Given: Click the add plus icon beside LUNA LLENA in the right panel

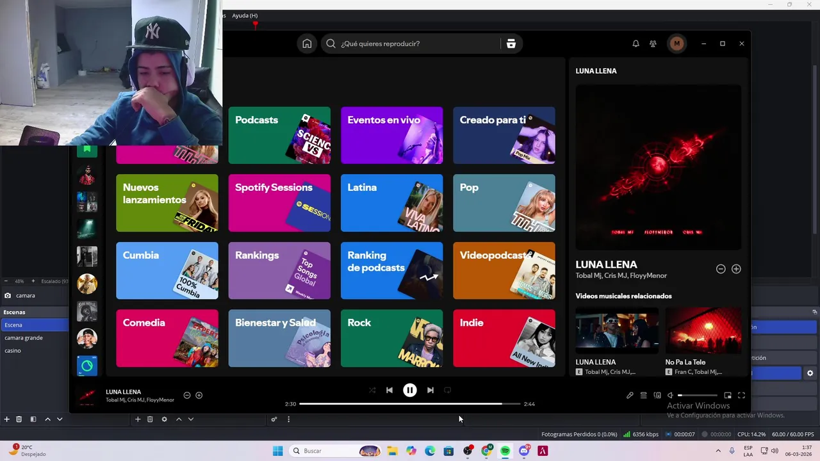Looking at the screenshot, I should pos(736,269).
